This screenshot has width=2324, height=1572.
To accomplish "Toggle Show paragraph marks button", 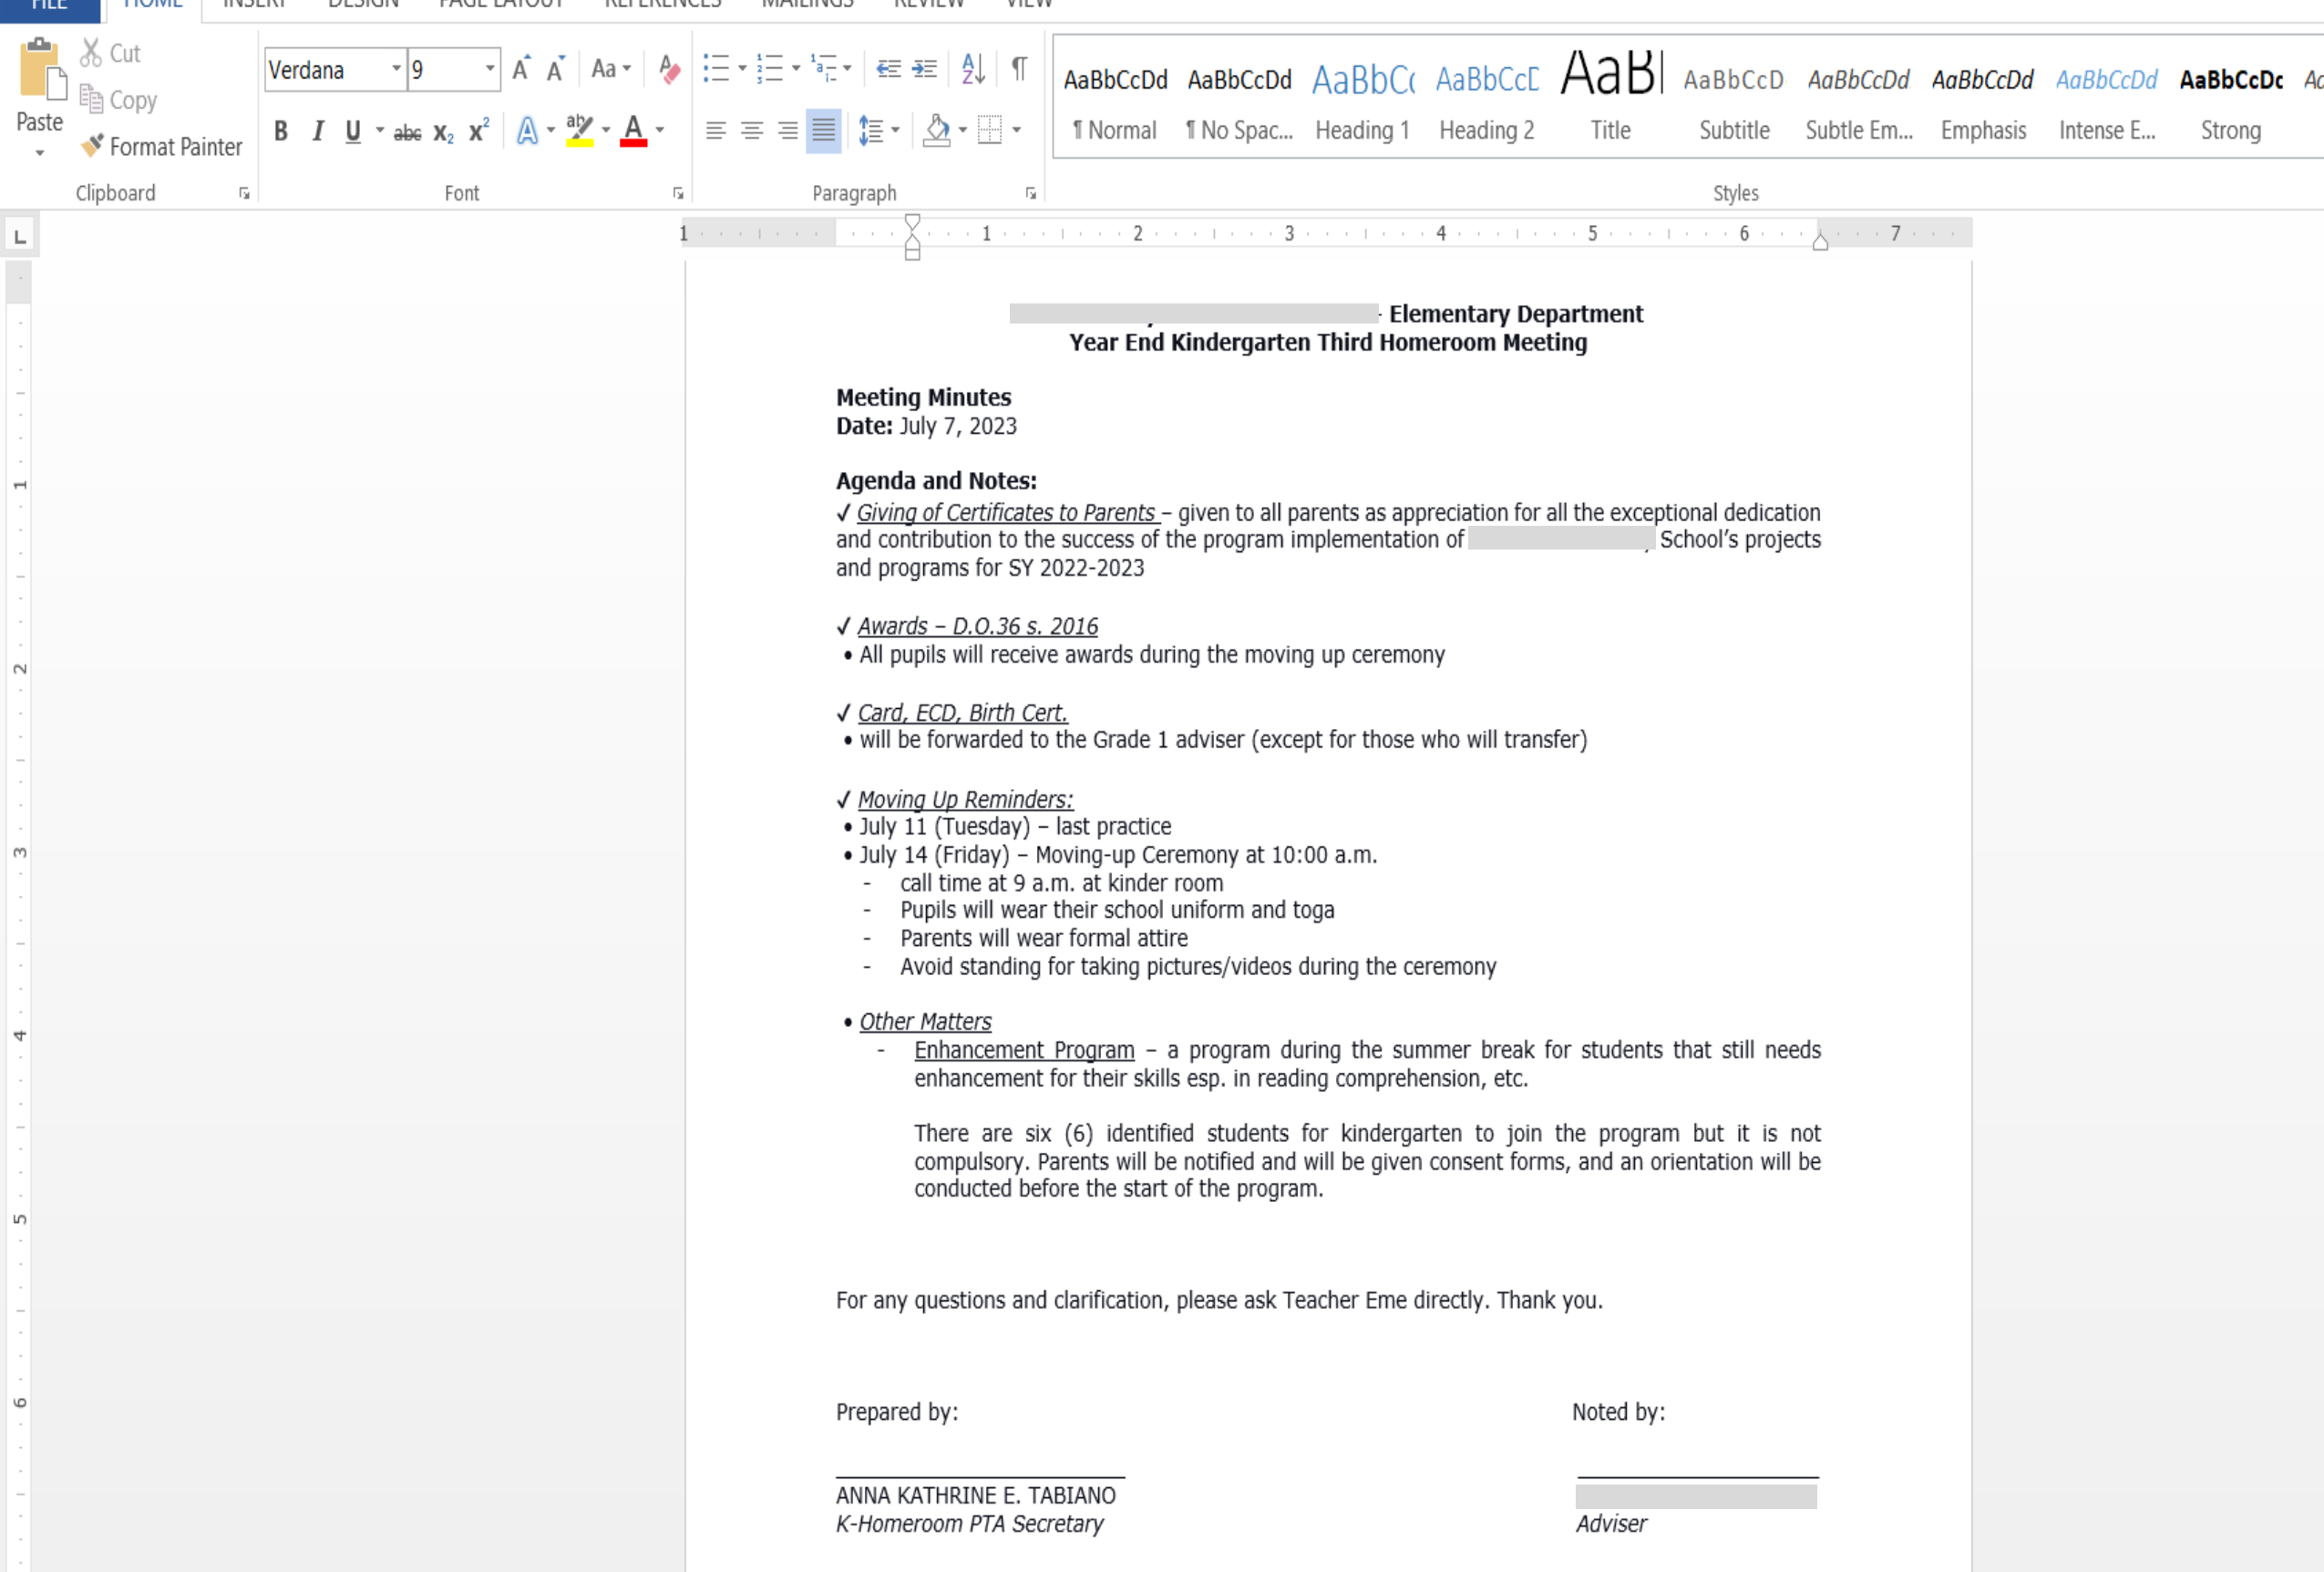I will tap(1019, 69).
